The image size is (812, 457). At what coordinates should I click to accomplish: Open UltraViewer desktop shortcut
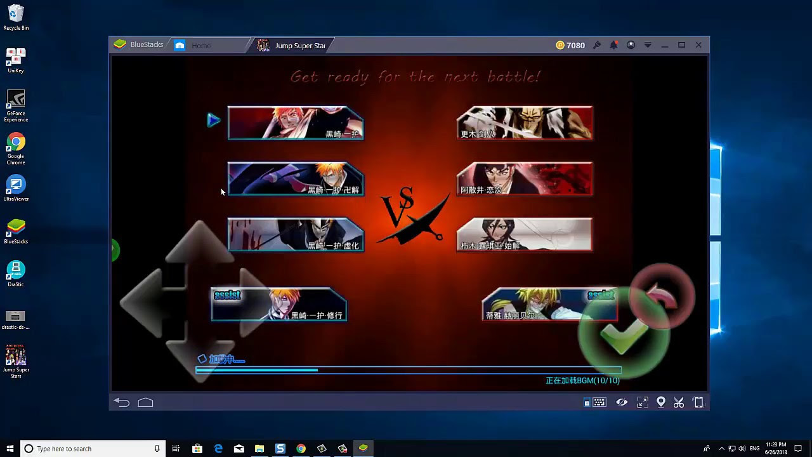click(x=16, y=189)
